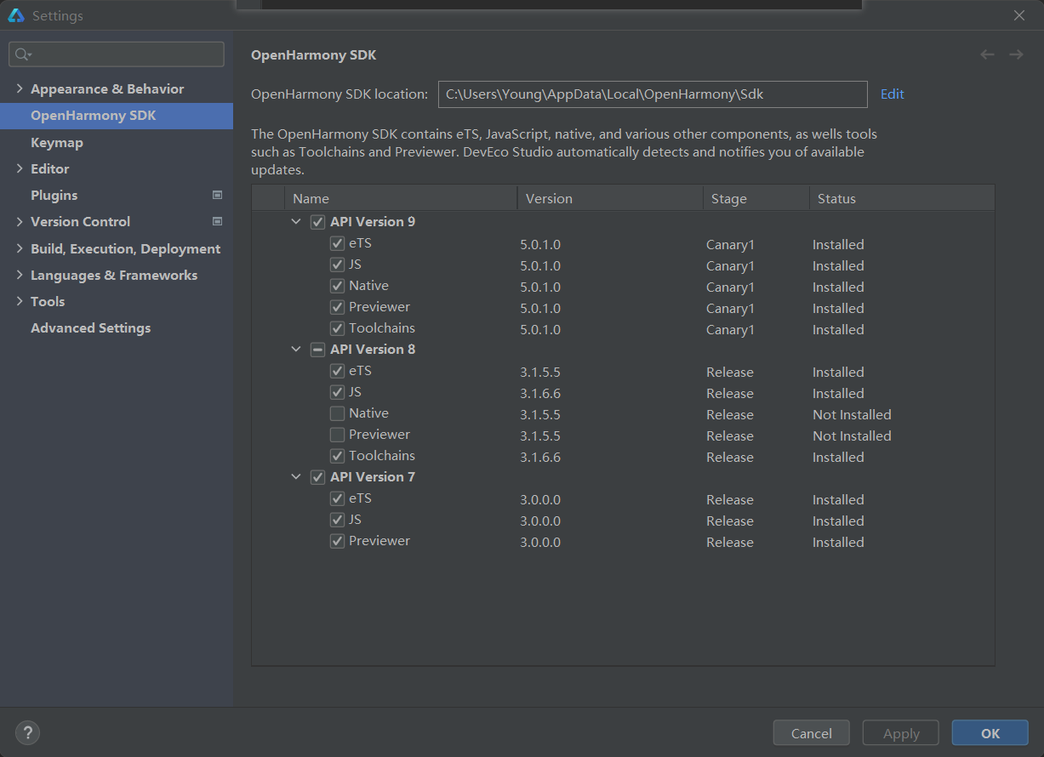
Task: Uncheck eTS version 3.1.5.5
Action: [x=337, y=371]
